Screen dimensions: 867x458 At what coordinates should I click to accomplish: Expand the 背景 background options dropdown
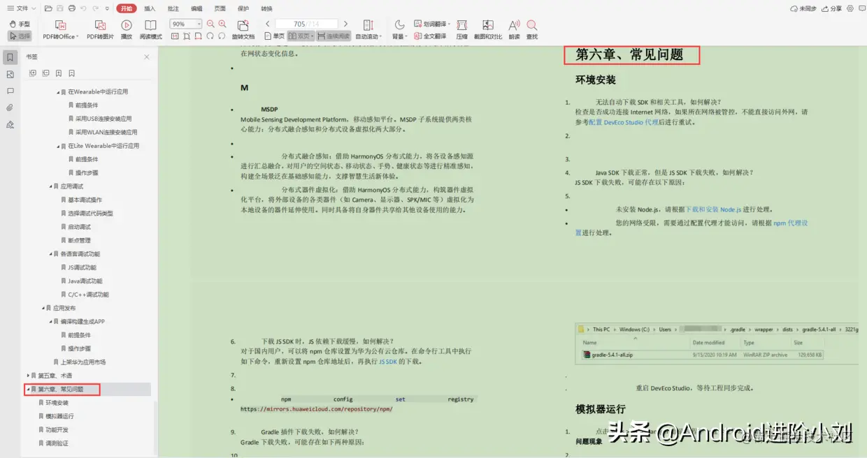[404, 36]
